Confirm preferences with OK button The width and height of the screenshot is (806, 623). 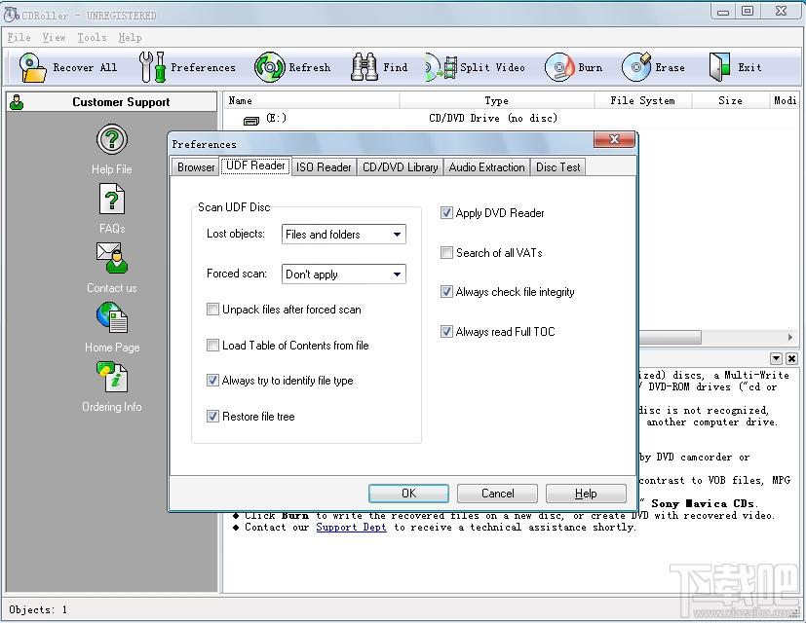[x=408, y=494]
